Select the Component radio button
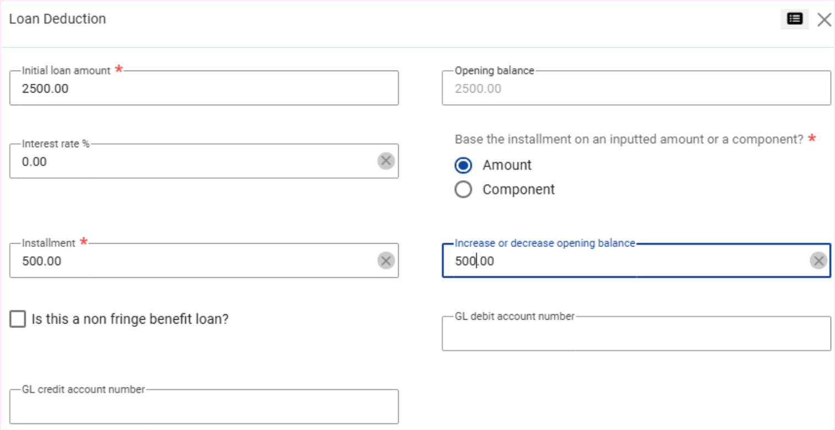 click(x=463, y=190)
